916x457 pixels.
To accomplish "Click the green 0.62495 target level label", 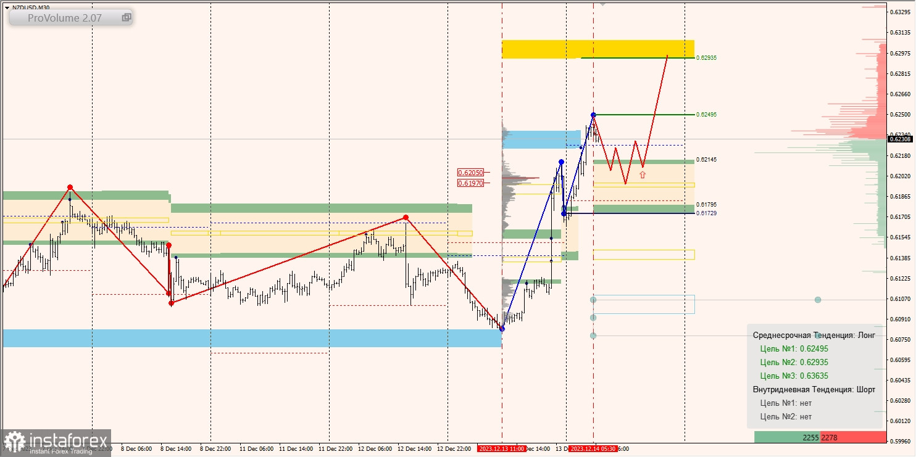I will click(706, 114).
